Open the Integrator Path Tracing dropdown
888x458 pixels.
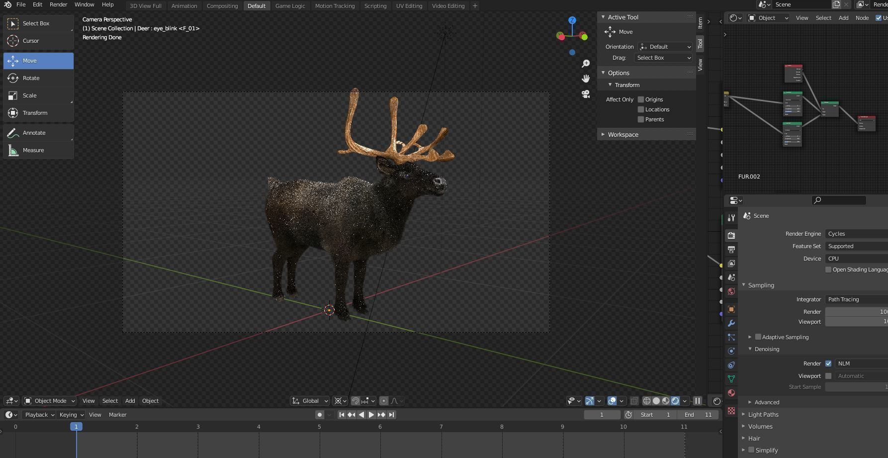coord(856,299)
